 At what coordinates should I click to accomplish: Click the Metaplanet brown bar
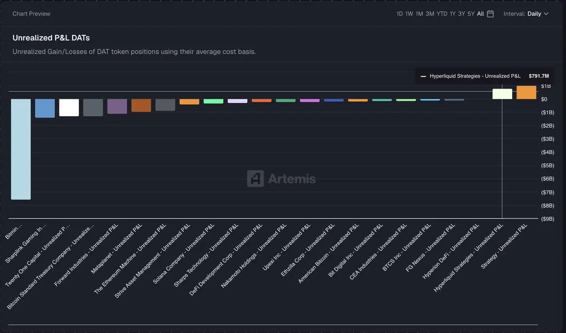coord(141,106)
